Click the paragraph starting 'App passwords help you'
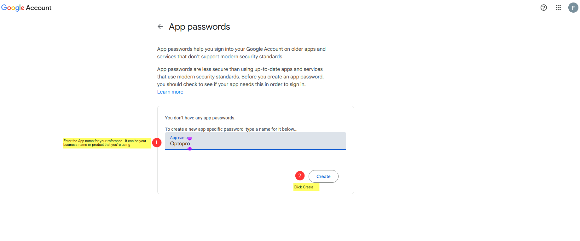This screenshot has height=241, width=580. tap(241, 53)
